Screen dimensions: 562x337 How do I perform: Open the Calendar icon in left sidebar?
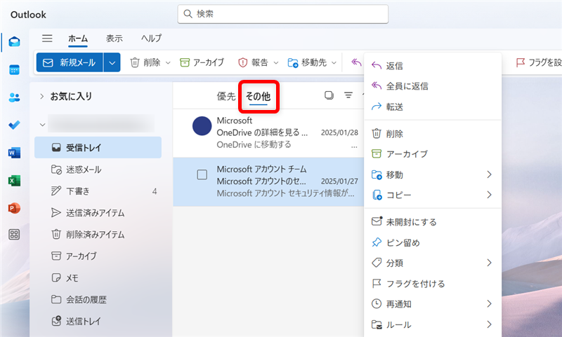coord(14,70)
